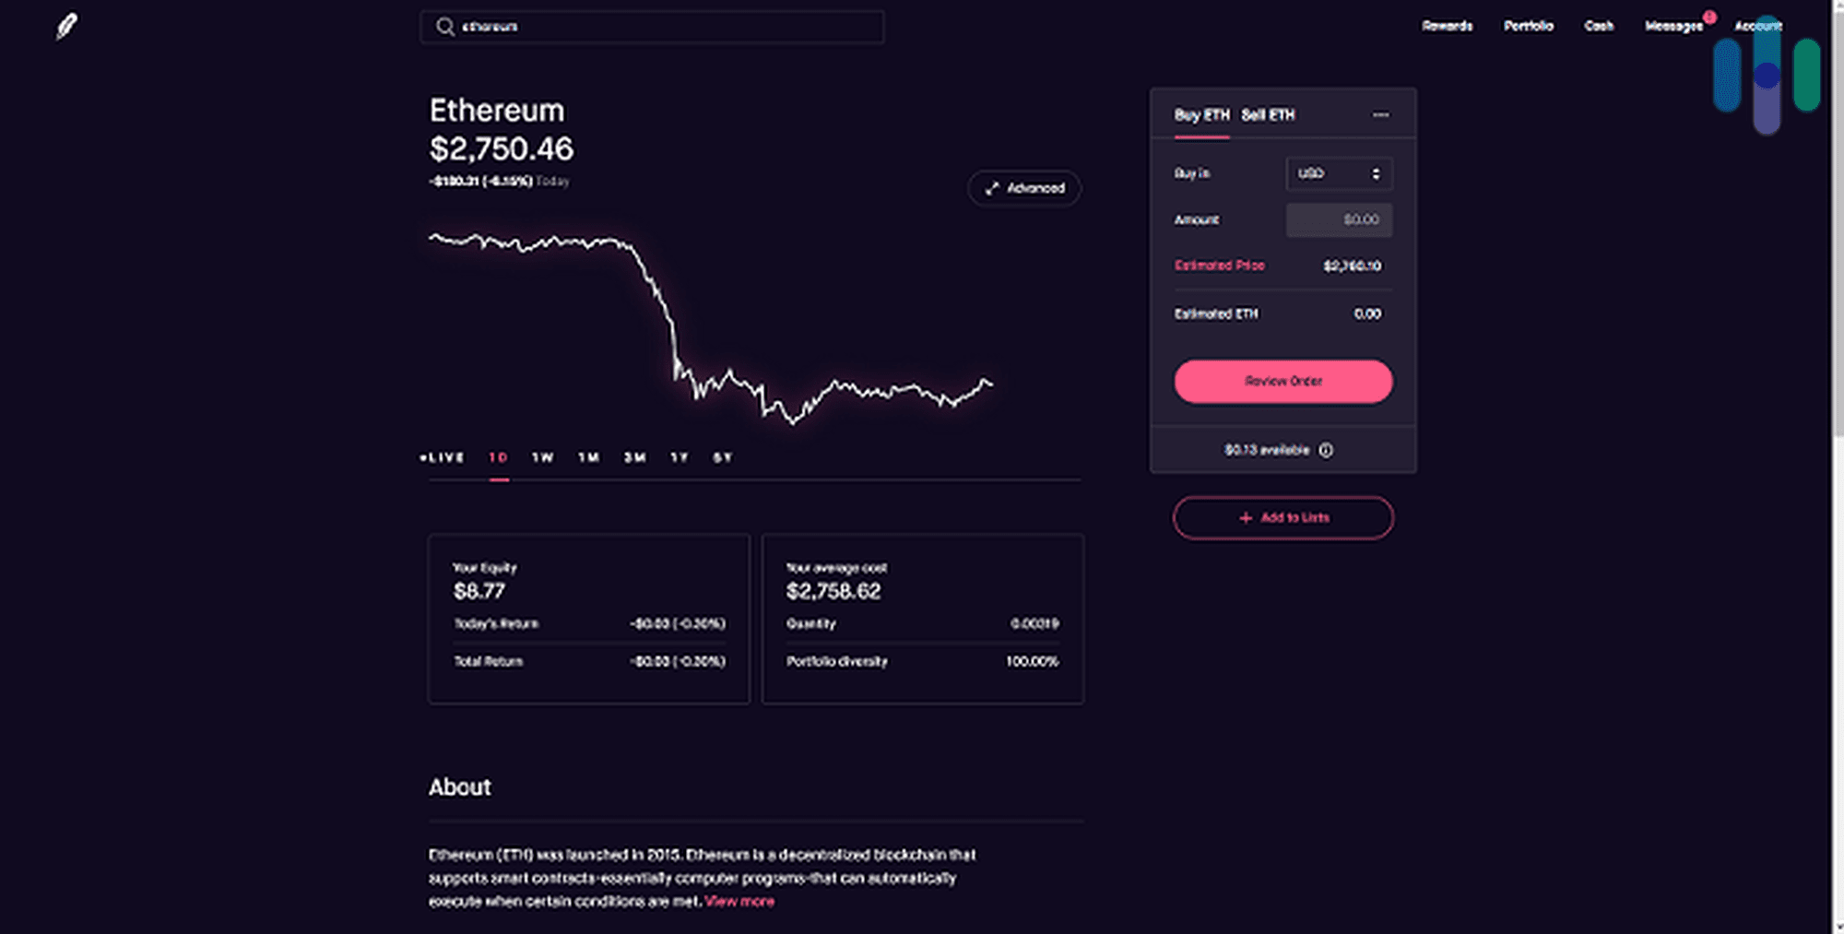Click the info icon beside $0.13 available
The width and height of the screenshot is (1844, 934).
coord(1326,450)
